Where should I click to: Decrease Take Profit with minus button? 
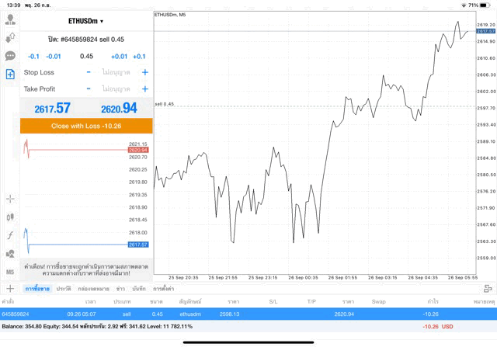(x=89, y=89)
